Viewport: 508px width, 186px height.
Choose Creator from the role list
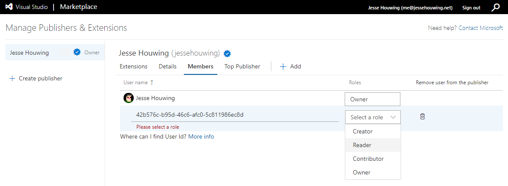click(x=373, y=131)
